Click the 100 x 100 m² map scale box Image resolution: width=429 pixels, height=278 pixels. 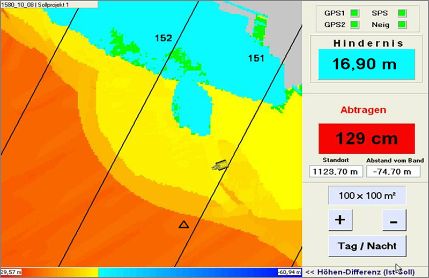click(367, 196)
